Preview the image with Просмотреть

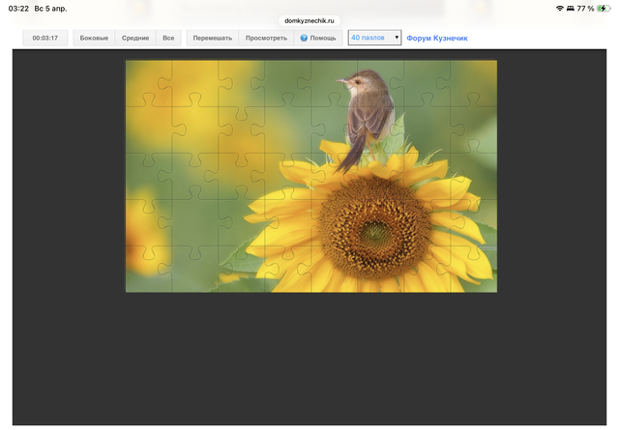tap(266, 38)
